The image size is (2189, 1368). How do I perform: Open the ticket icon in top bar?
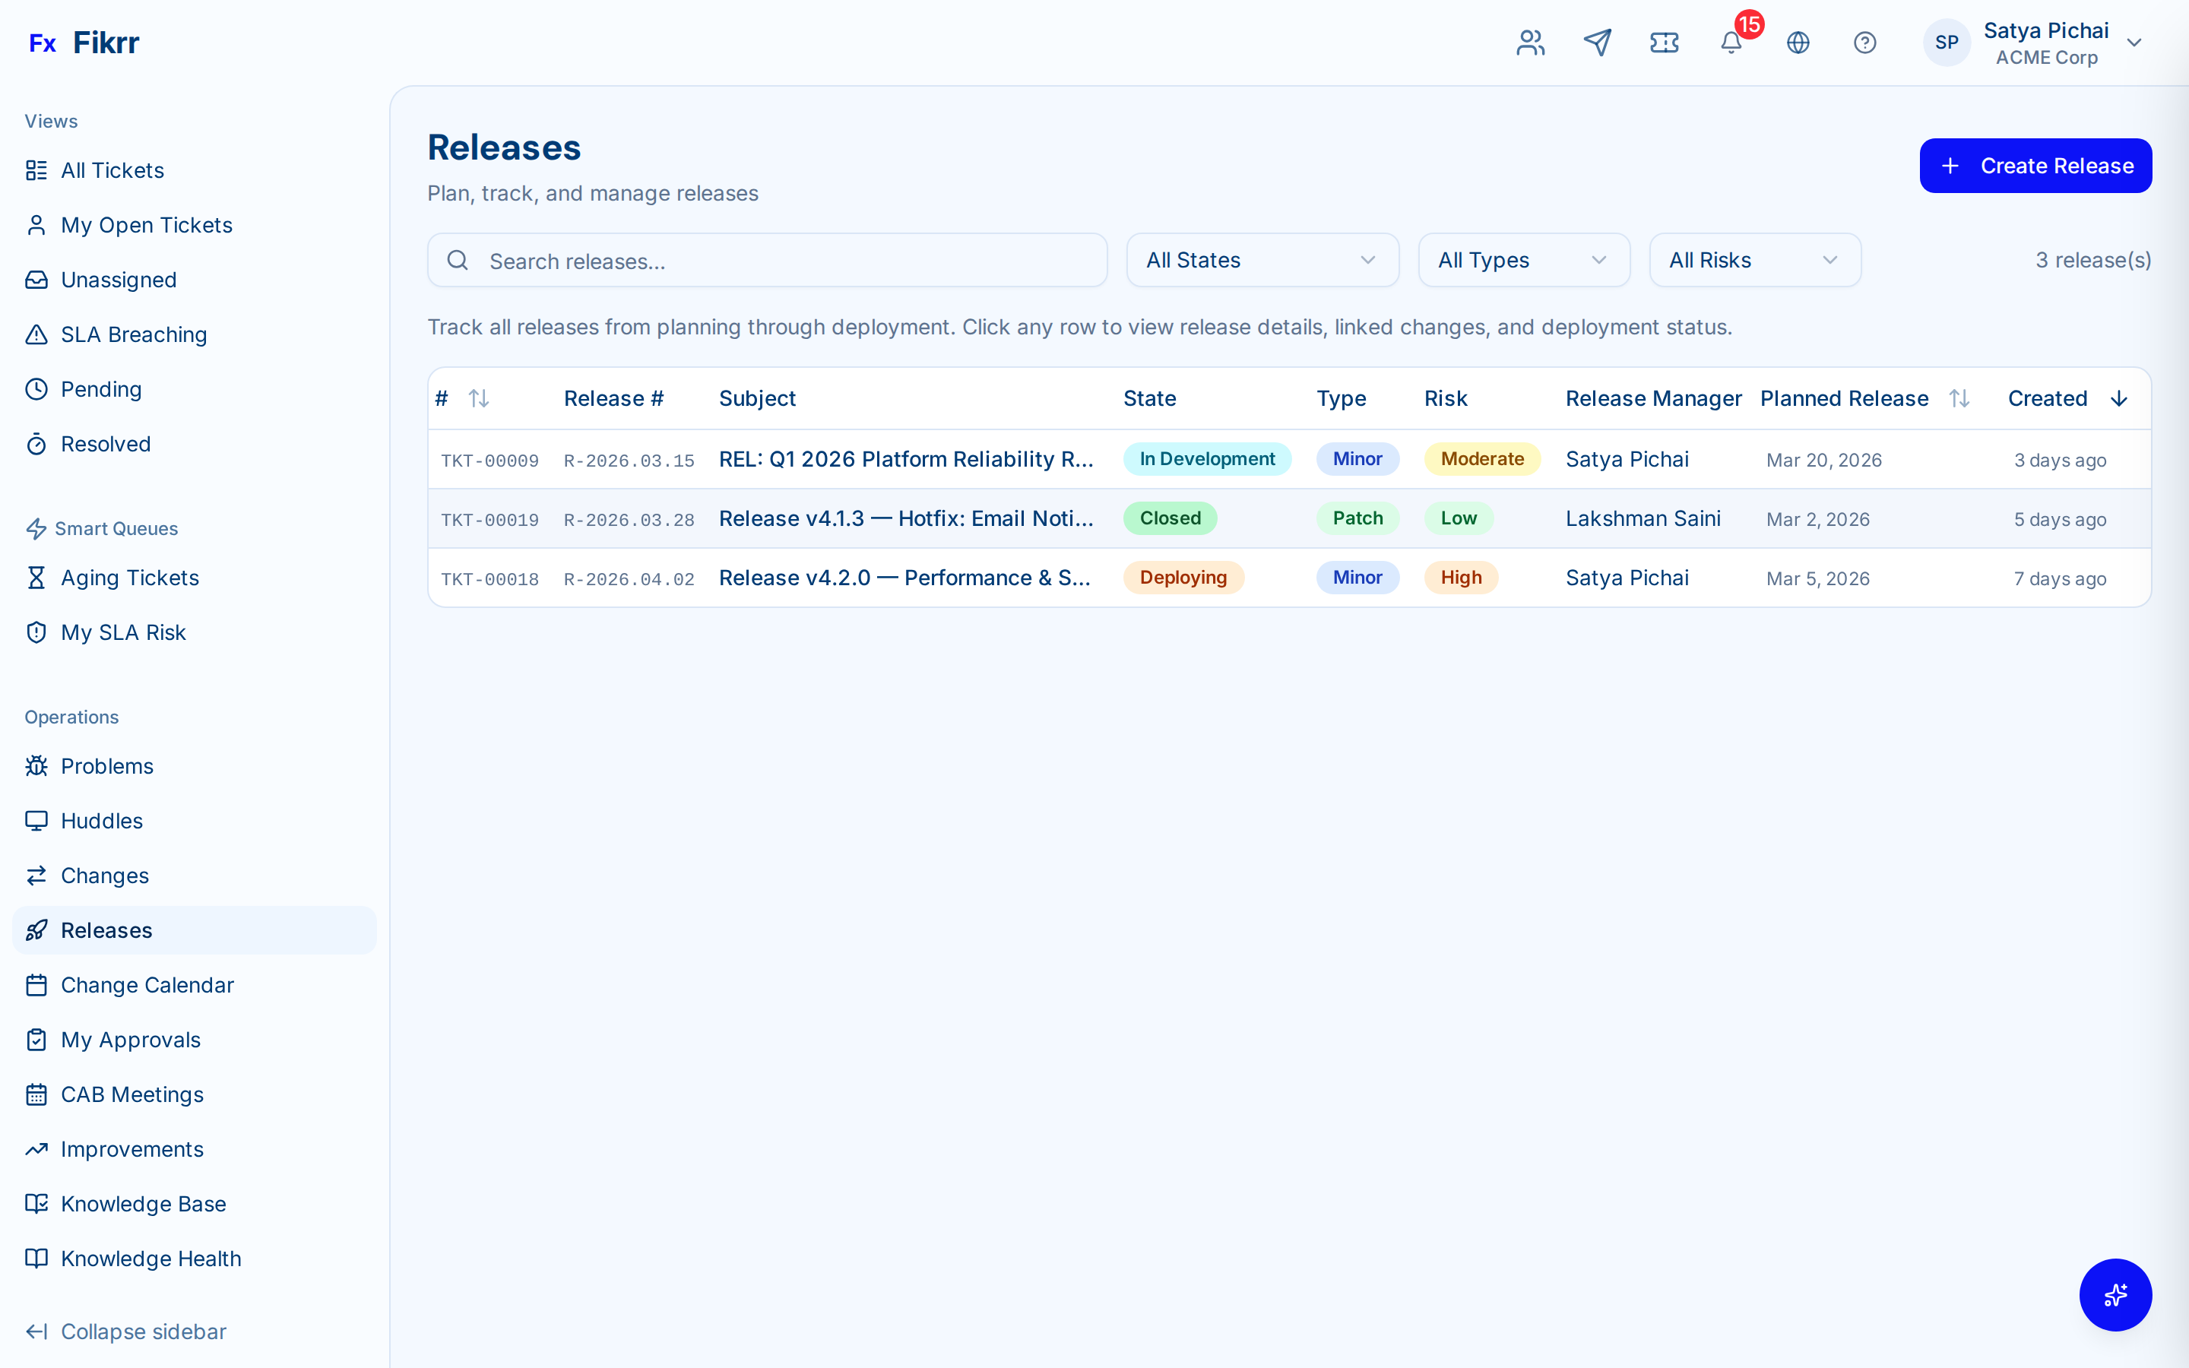[1665, 43]
